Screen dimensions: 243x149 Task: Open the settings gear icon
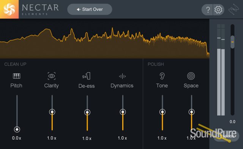pyautogui.click(x=218, y=9)
